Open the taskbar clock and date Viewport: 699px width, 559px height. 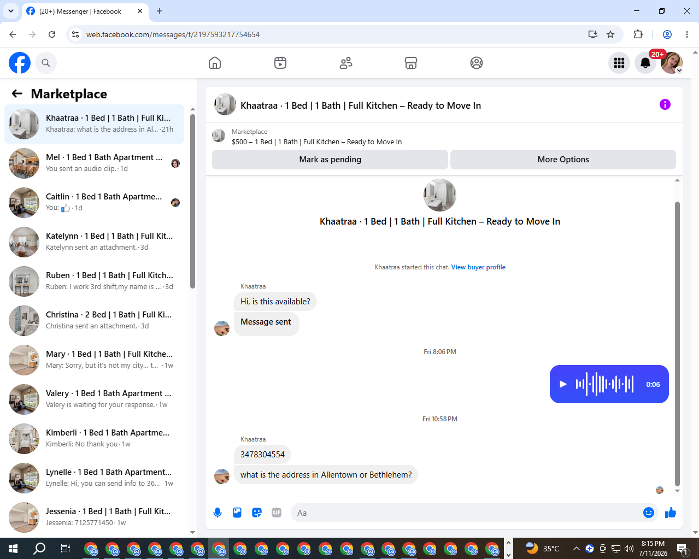pos(653,548)
